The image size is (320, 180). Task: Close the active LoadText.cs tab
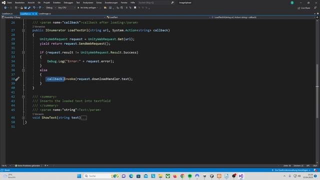click(36, 13)
